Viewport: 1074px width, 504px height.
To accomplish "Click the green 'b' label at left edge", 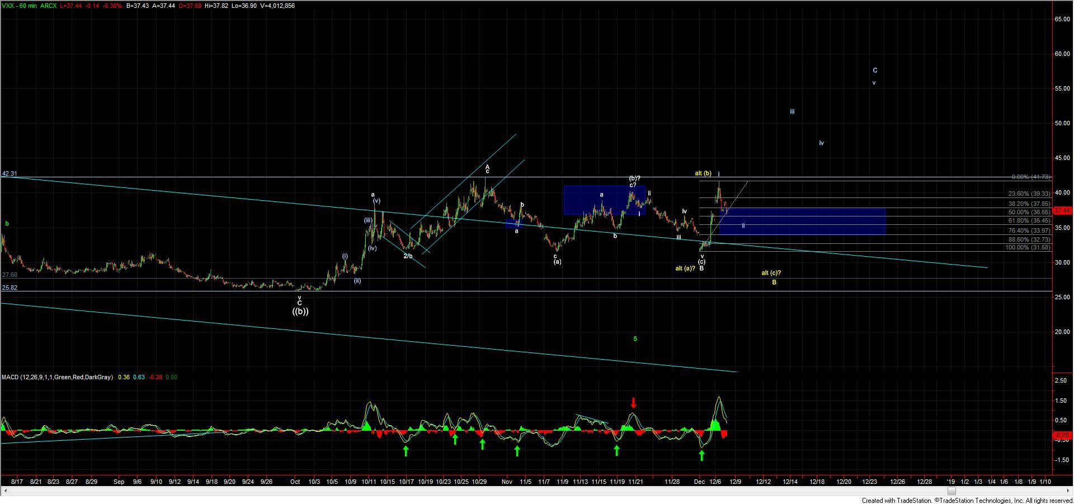I will pyautogui.click(x=7, y=224).
